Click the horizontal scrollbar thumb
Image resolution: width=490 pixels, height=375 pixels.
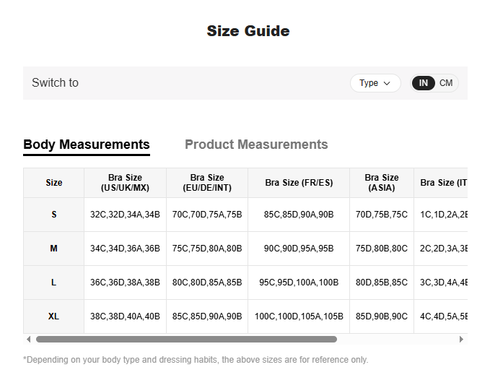point(186,340)
